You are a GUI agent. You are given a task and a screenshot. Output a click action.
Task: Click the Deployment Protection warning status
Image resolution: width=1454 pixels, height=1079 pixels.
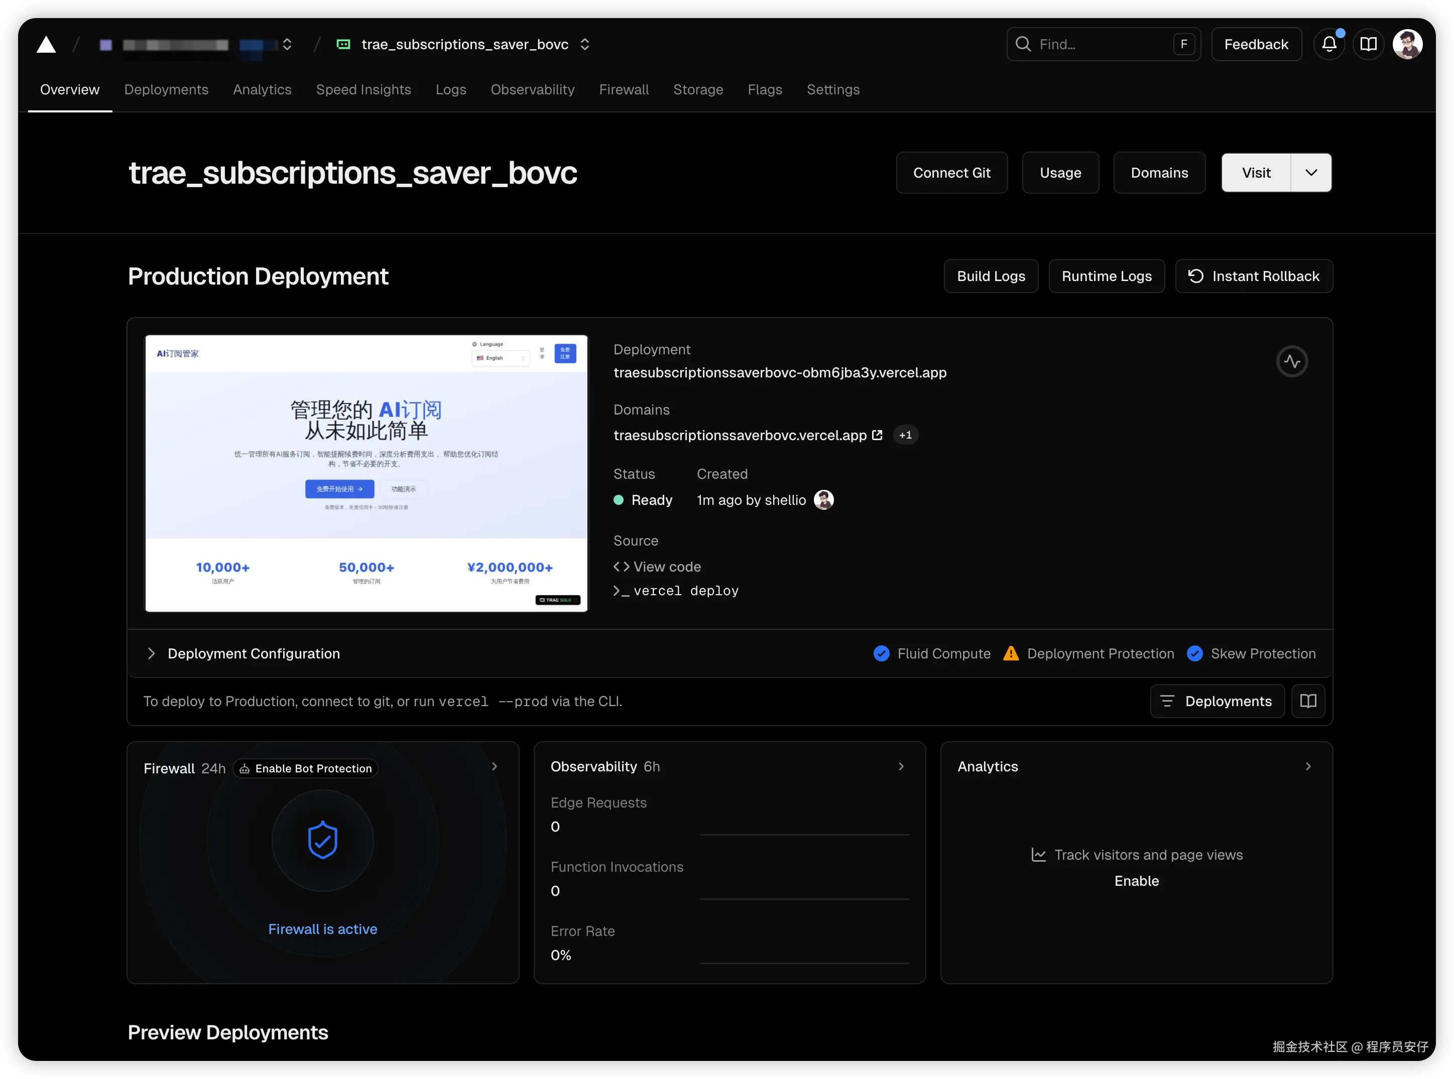1088,654
